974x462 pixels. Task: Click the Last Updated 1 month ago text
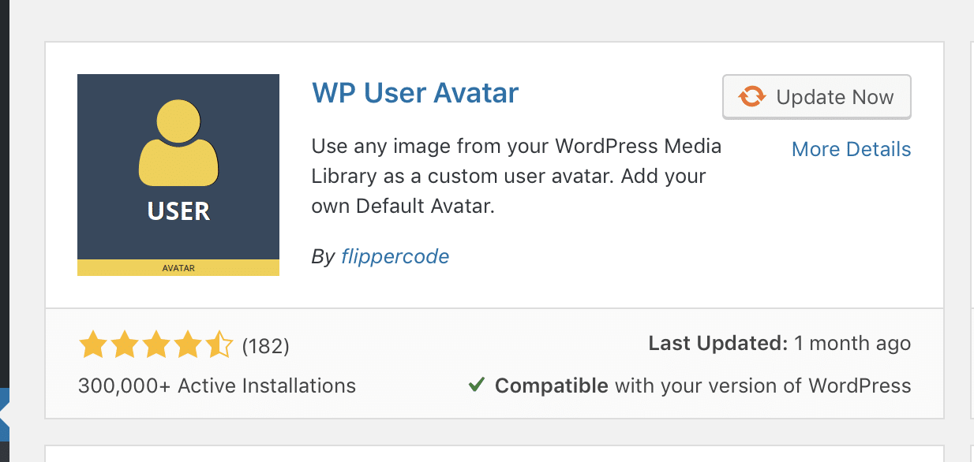tap(779, 344)
